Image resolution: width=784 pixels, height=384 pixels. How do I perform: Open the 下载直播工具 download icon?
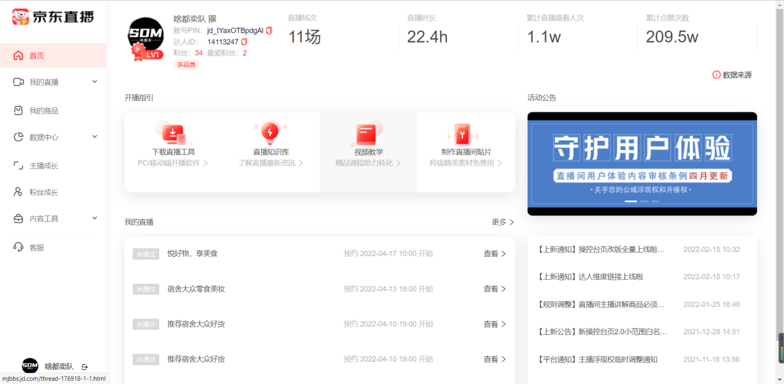point(173,133)
